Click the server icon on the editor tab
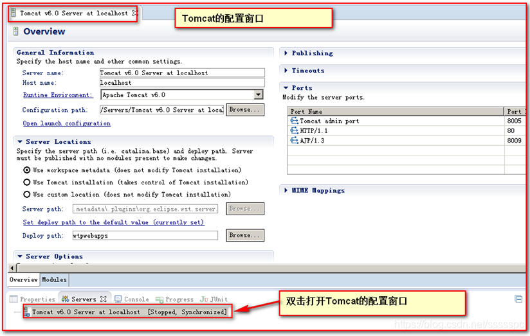 (x=13, y=13)
